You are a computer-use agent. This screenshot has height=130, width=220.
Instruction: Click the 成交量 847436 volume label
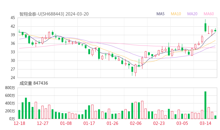(34, 83)
